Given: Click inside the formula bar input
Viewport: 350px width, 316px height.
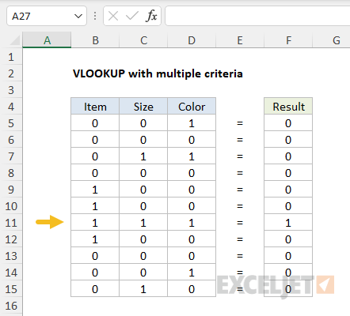Looking at the screenshot, I should point(257,16).
